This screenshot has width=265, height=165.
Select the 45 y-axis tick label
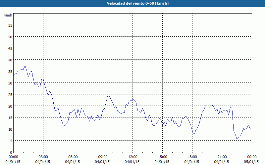[x=10, y=48]
